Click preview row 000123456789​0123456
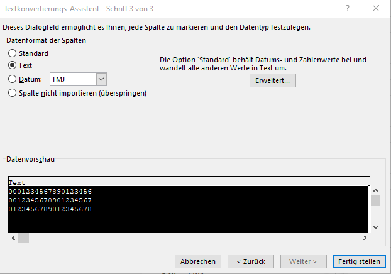391x274 pixels. [188, 191]
